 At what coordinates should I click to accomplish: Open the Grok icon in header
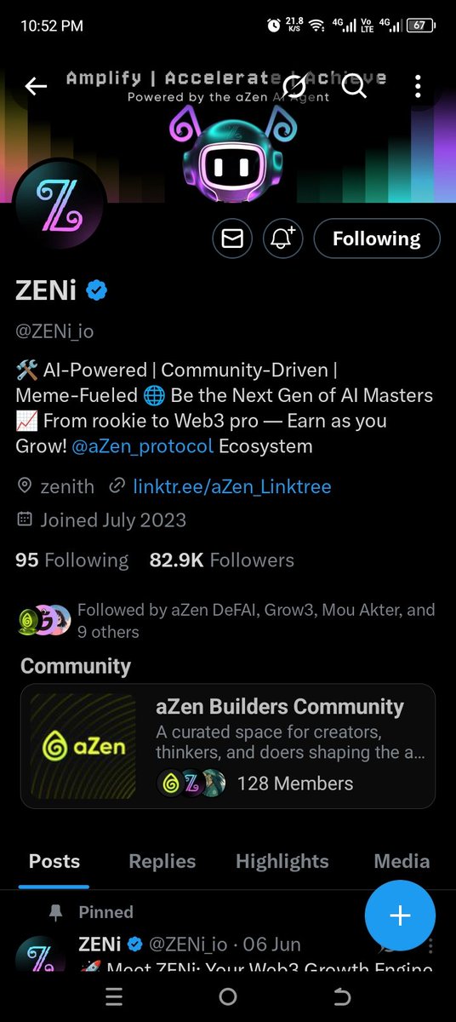[294, 86]
